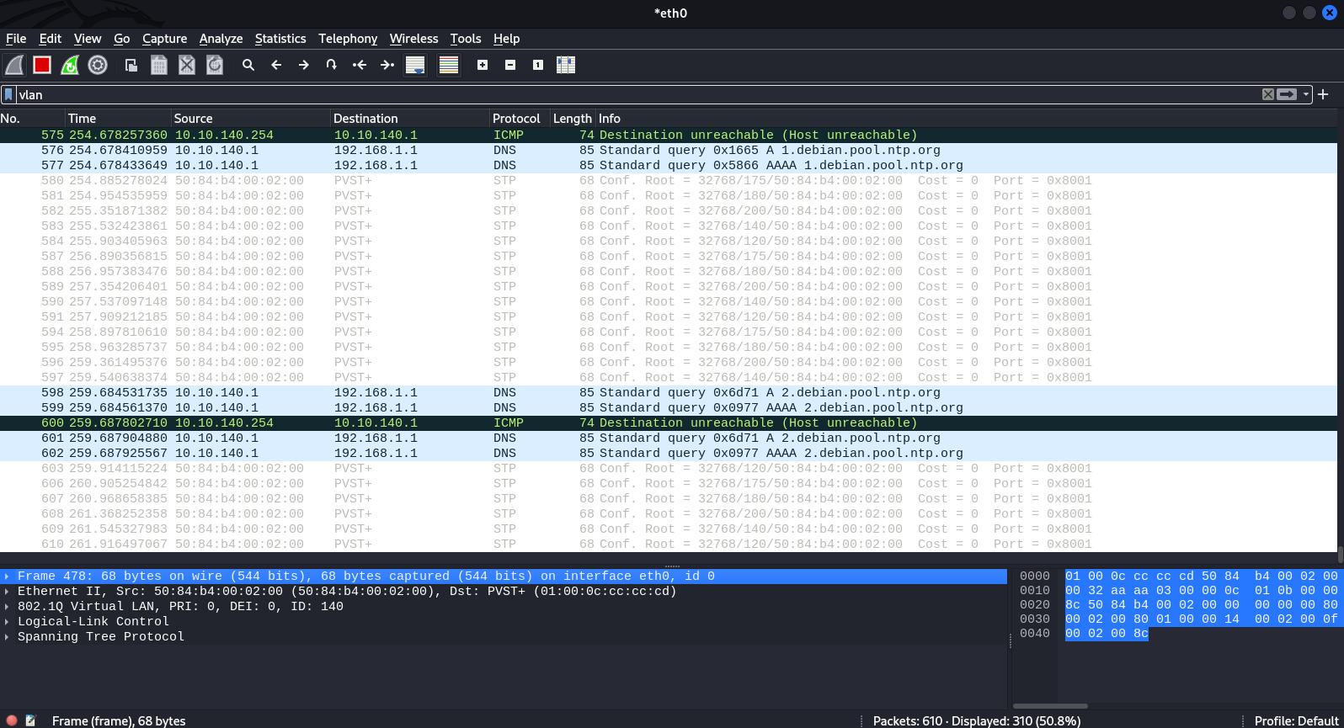Toggle packet list colorization
The width and height of the screenshot is (1344, 728).
(x=449, y=65)
